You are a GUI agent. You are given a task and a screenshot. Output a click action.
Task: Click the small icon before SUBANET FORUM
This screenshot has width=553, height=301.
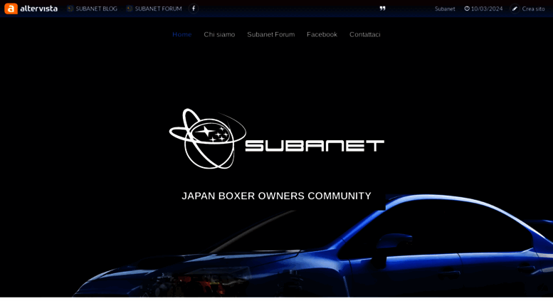[130, 9]
